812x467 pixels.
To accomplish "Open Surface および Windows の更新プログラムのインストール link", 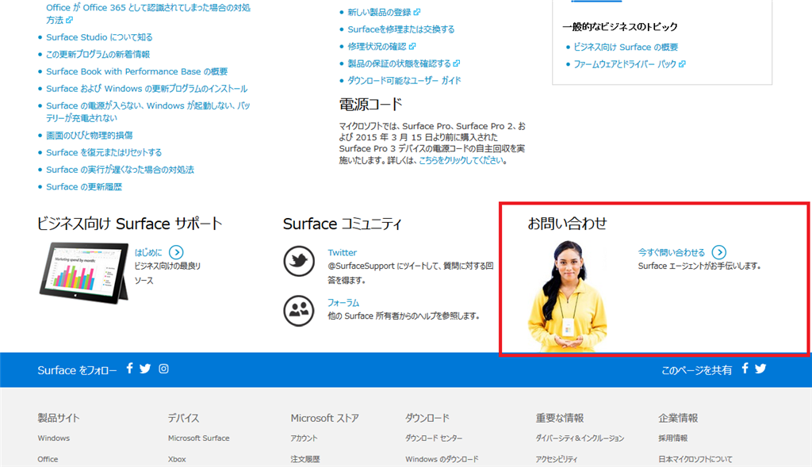I will (147, 89).
